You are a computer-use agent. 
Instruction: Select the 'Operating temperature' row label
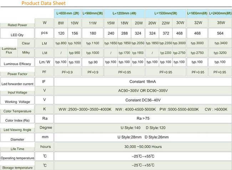17,158
